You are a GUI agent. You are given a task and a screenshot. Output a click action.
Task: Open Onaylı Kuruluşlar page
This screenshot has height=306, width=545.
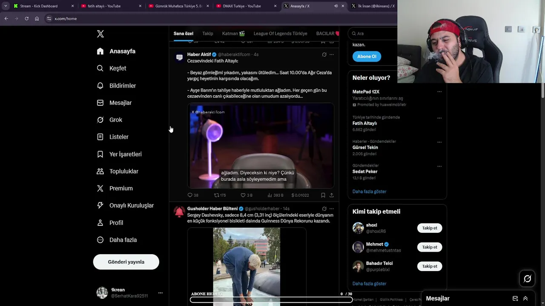pos(125,205)
